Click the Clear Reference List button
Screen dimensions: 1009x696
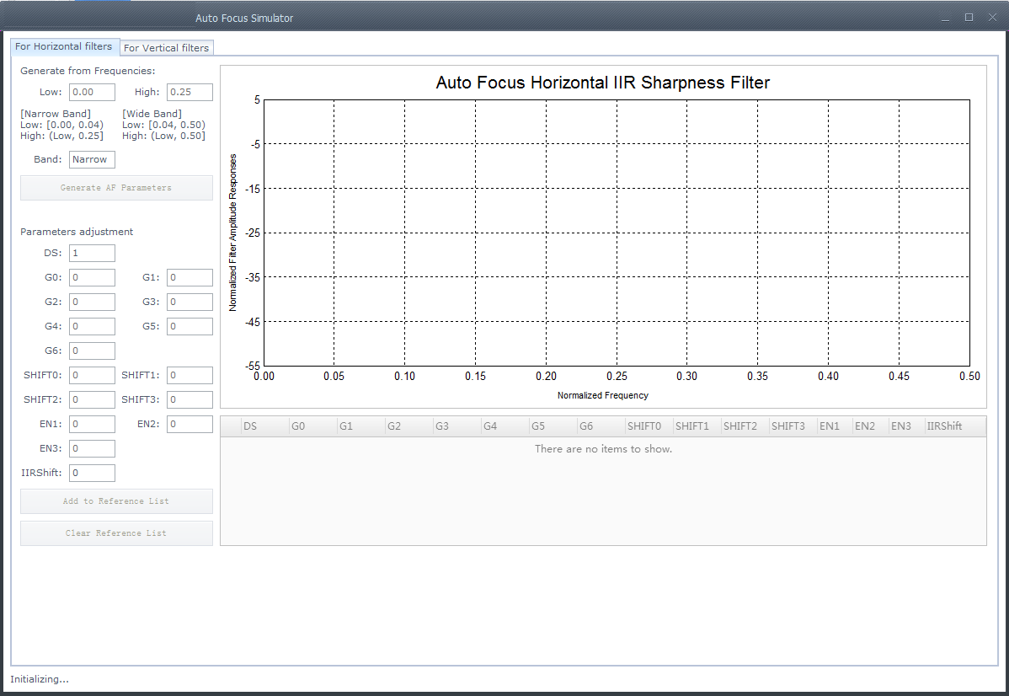[x=116, y=533]
